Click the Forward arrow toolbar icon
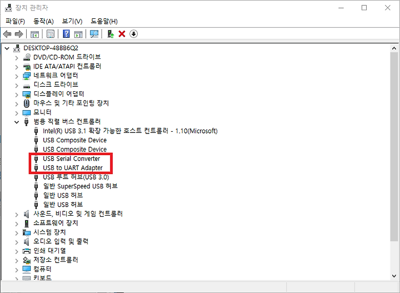Image resolution: width=400 pixels, height=293 pixels. [19, 34]
